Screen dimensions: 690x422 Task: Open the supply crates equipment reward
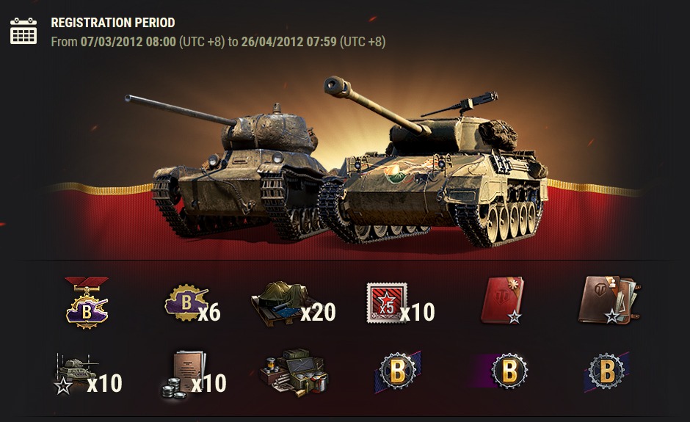tap(294, 373)
